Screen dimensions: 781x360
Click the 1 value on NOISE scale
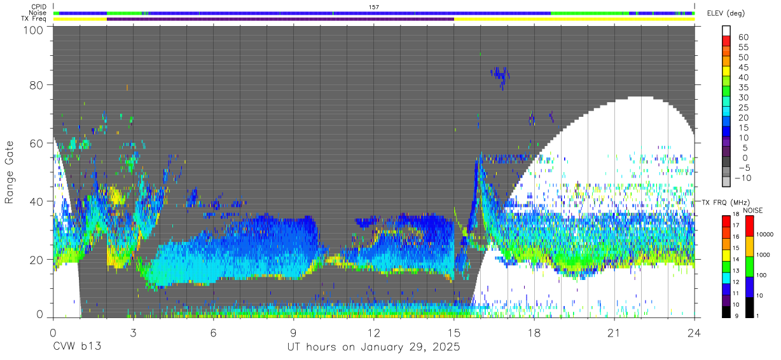pos(757,316)
